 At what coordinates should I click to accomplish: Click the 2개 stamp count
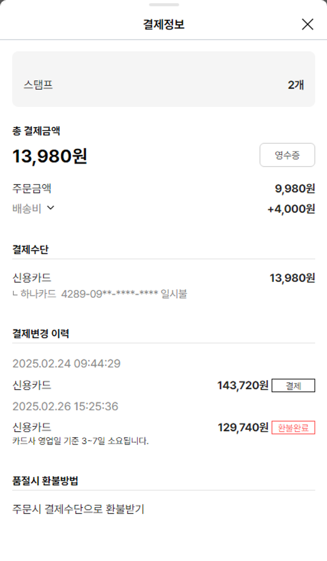click(296, 85)
